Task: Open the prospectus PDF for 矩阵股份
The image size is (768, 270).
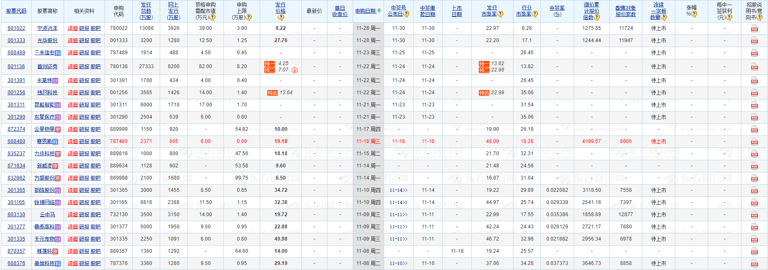Action: pos(754,191)
